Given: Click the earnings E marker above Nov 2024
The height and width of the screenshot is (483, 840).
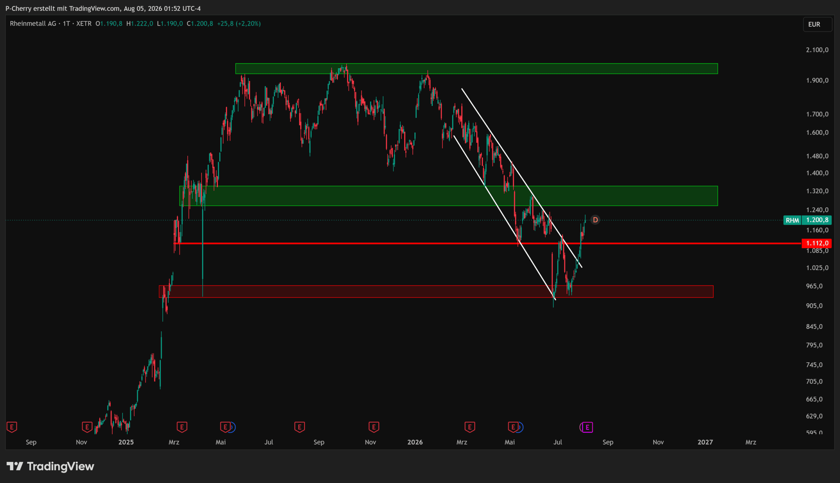Looking at the screenshot, I should [87, 427].
